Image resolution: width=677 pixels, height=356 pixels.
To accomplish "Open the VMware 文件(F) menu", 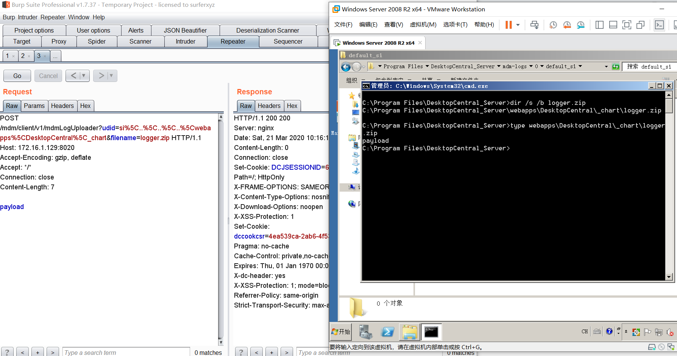I will tap(343, 25).
